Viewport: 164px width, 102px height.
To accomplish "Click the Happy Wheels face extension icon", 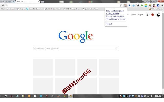I will point(125,5).
